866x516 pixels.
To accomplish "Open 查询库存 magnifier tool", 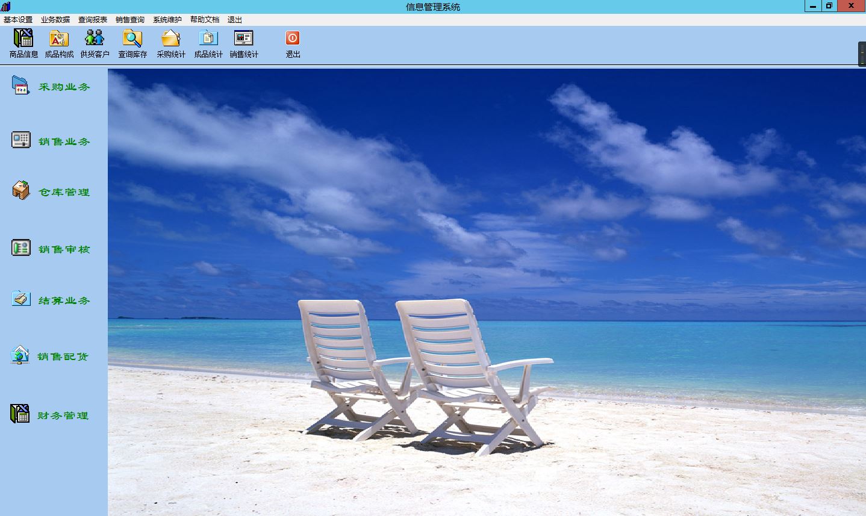I will pyautogui.click(x=132, y=43).
